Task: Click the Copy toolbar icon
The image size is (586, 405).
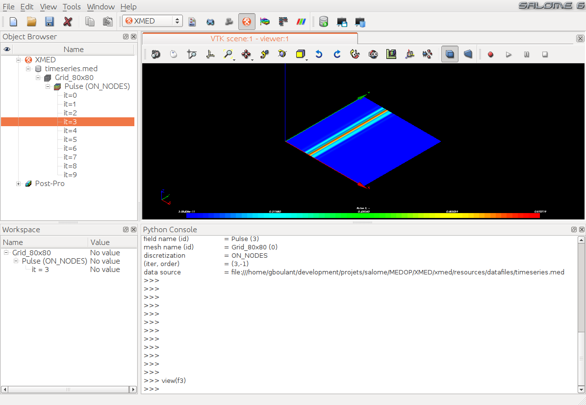Action: (90, 22)
